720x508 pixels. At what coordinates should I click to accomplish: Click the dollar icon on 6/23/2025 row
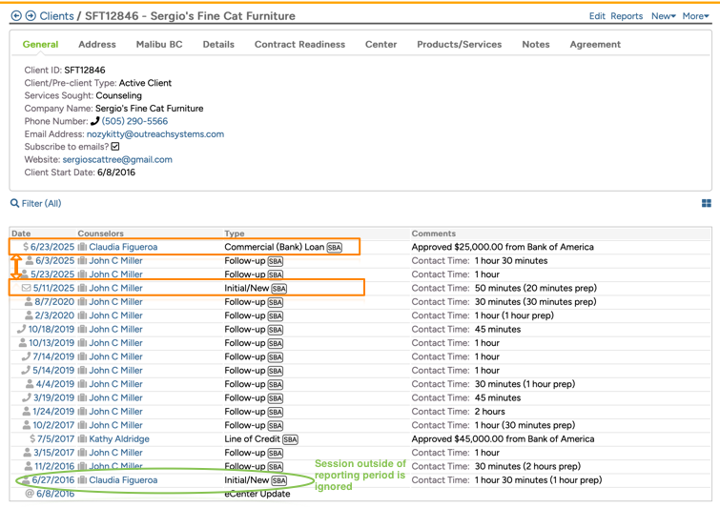point(25,247)
